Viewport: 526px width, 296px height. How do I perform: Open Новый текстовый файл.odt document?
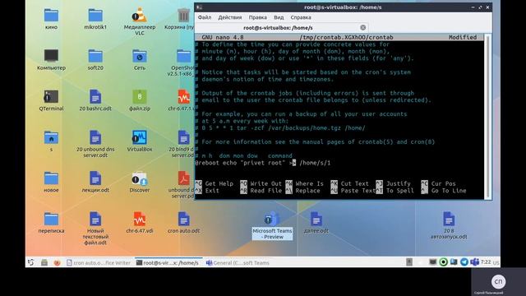click(x=95, y=220)
